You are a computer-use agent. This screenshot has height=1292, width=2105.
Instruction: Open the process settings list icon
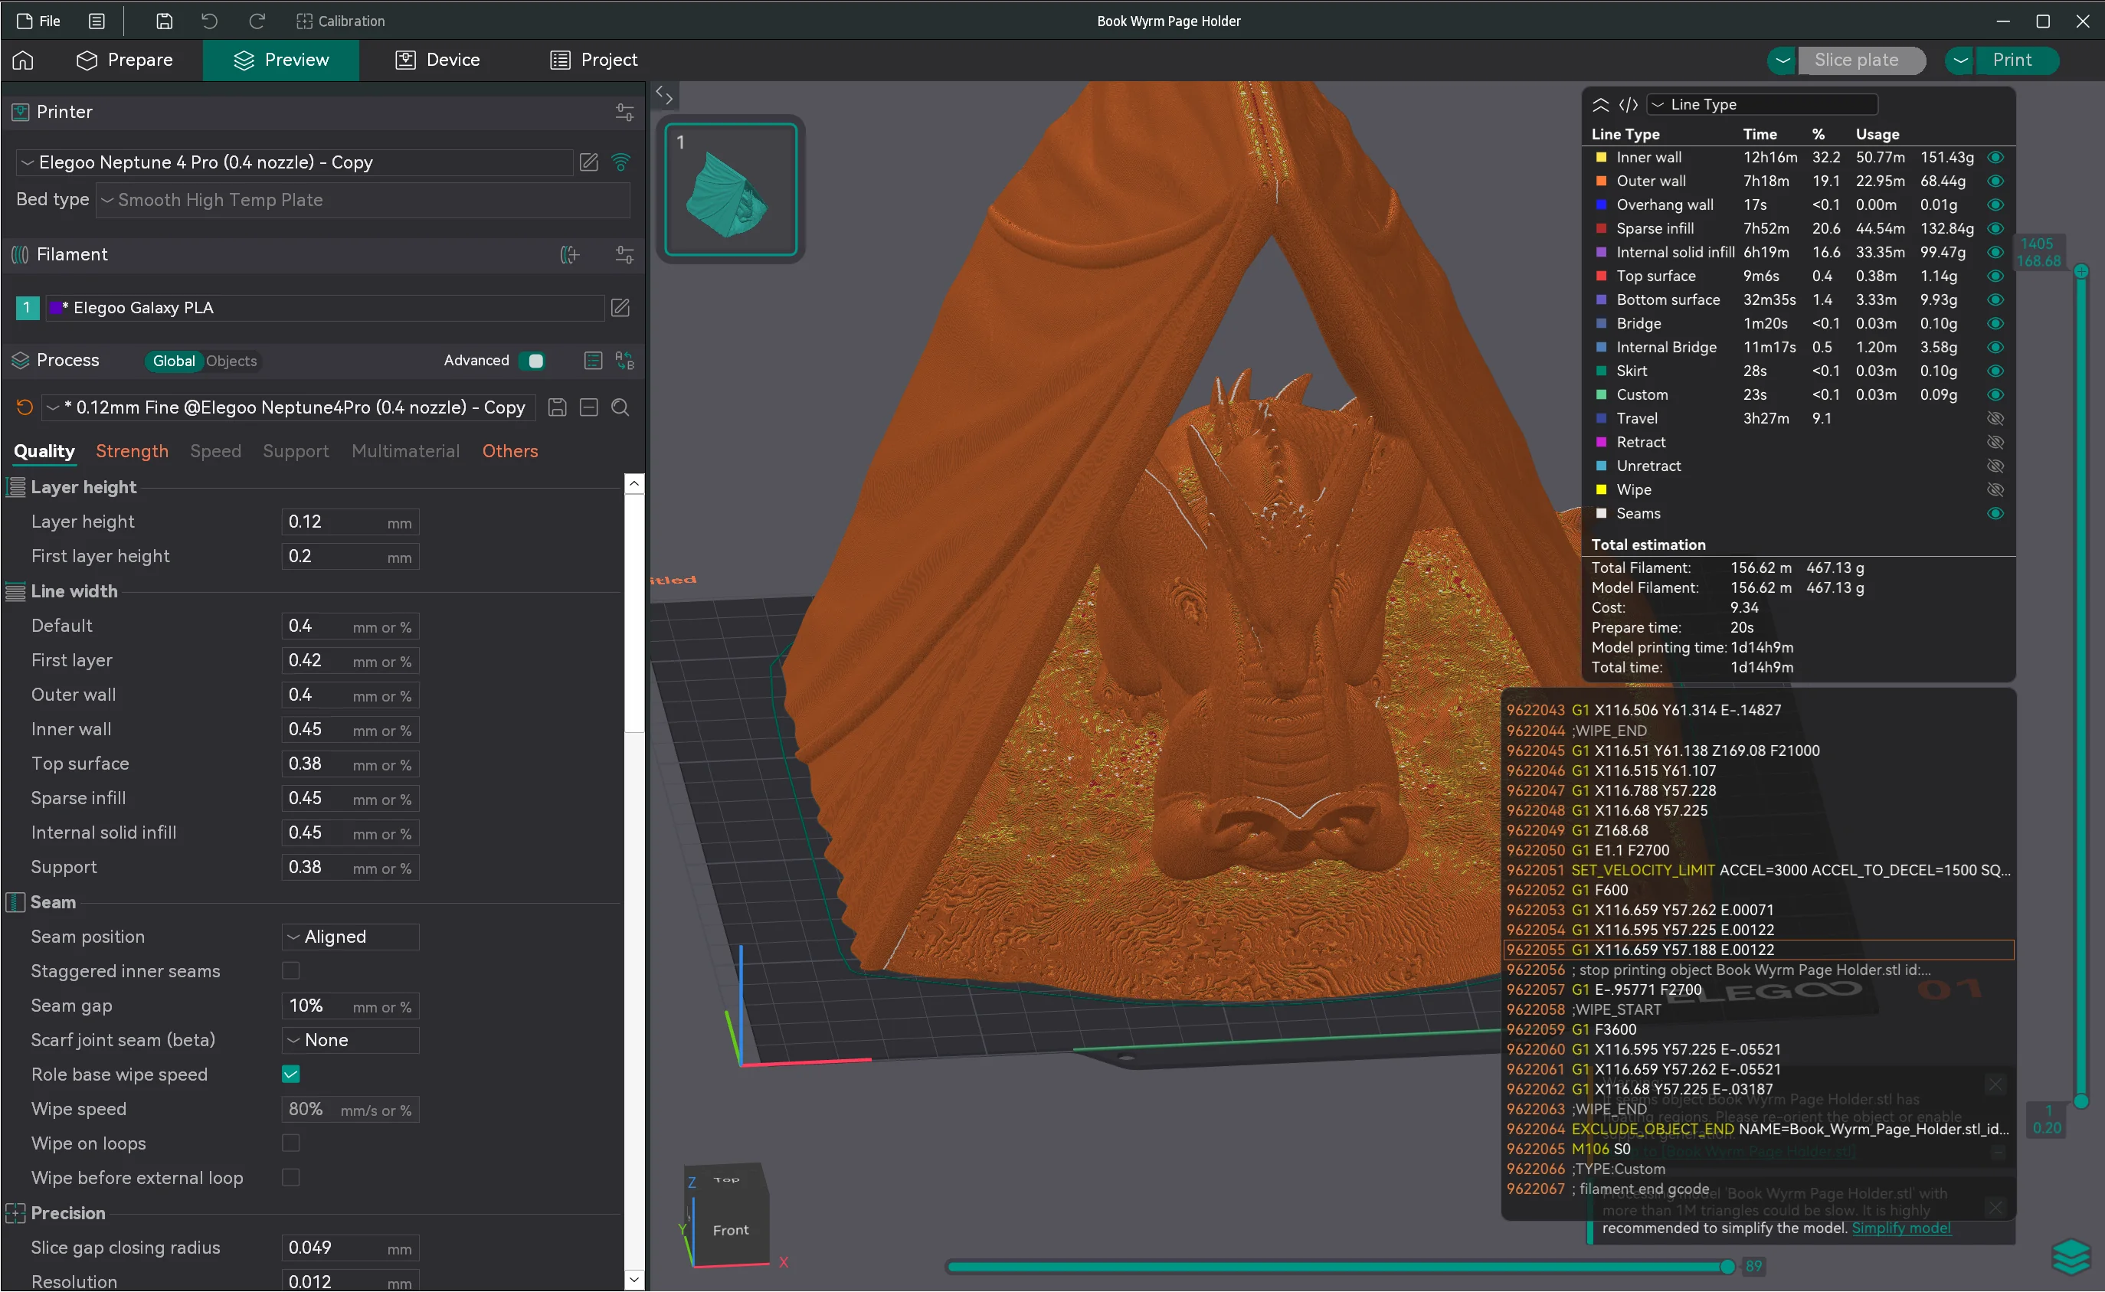593,361
